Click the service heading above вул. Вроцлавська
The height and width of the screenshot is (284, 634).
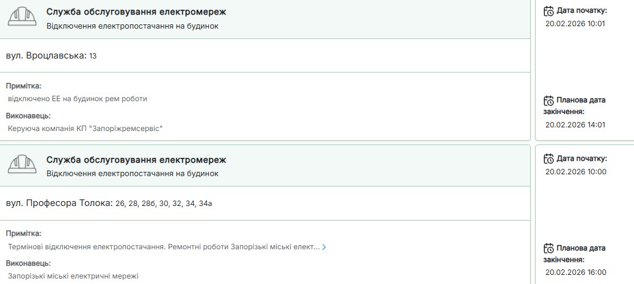tap(136, 12)
